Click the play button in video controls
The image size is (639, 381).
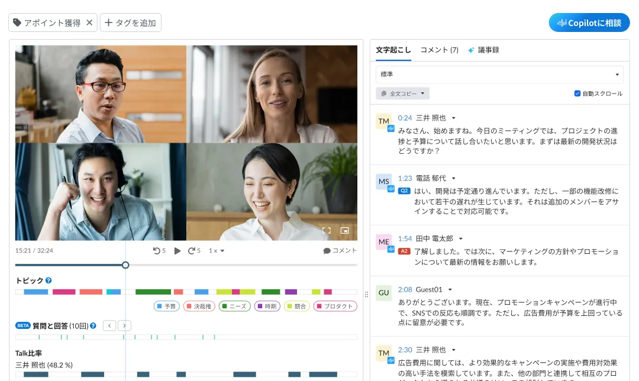177,251
